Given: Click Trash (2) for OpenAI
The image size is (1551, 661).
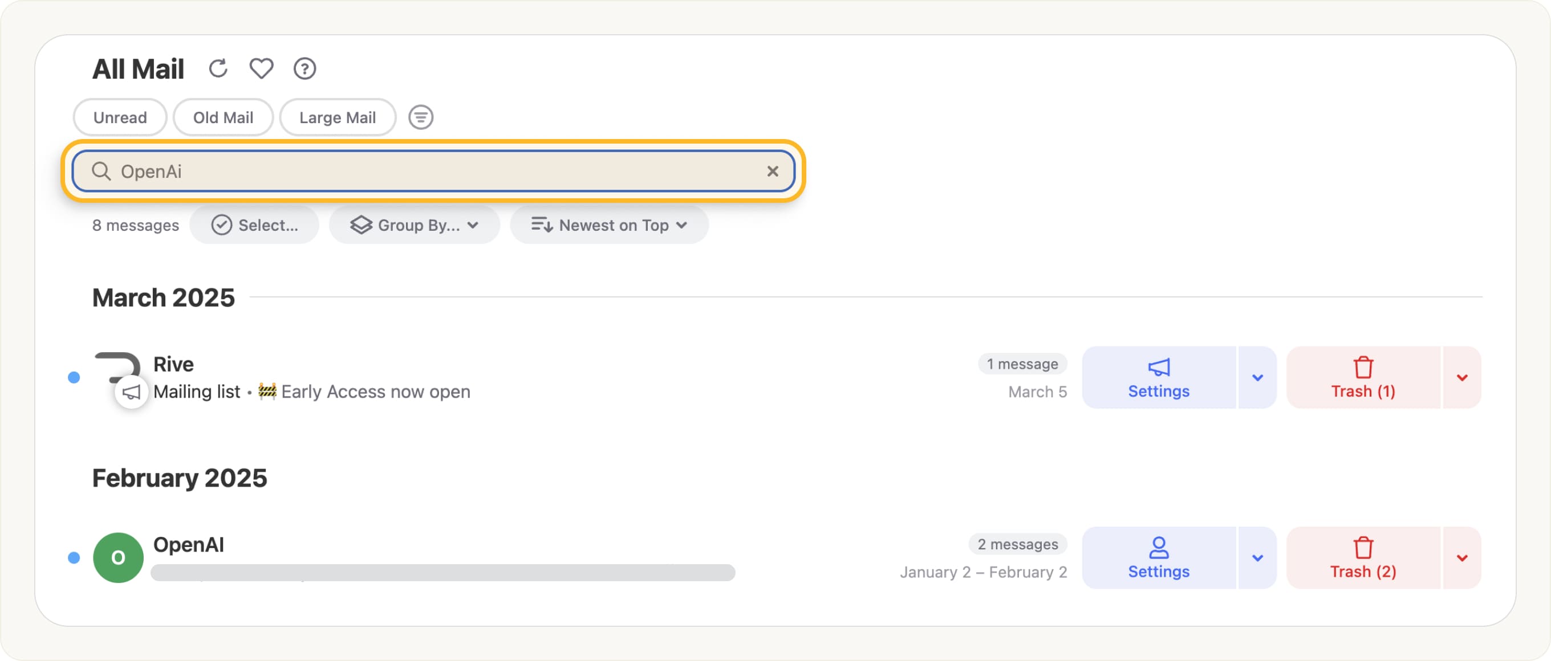Looking at the screenshot, I should pos(1363,558).
